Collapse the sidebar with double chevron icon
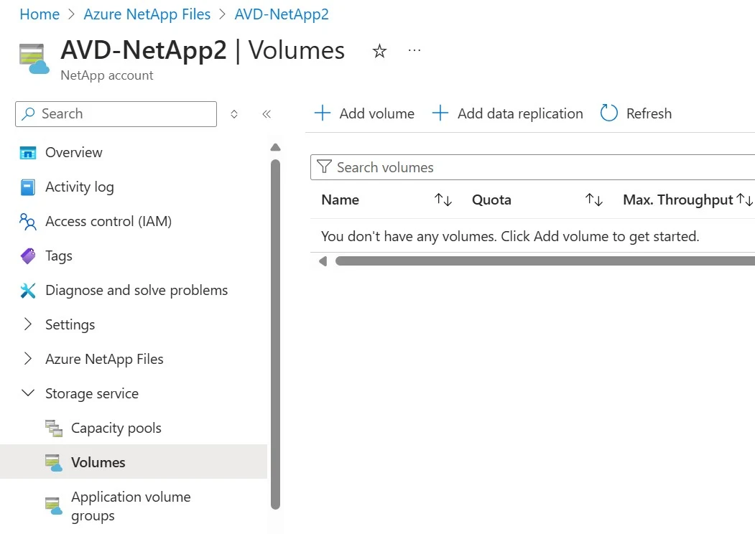 point(267,114)
